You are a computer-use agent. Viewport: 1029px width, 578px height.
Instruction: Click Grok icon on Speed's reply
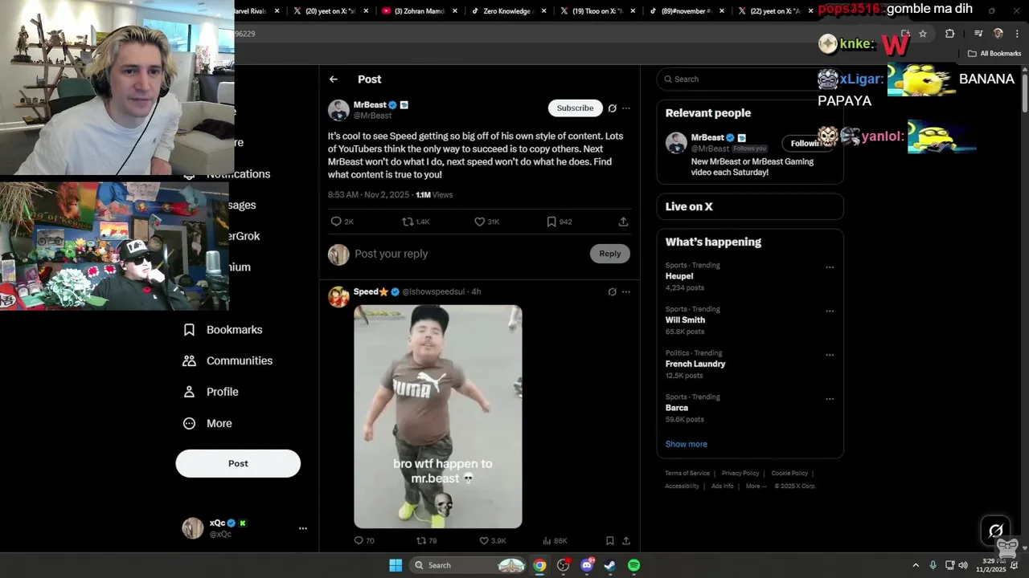(x=612, y=292)
